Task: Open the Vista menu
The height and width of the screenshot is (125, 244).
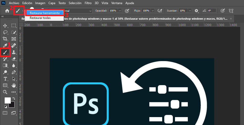Action: [105, 3]
